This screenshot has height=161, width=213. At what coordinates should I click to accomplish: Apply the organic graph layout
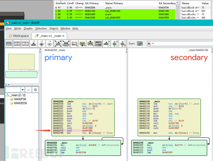pyautogui.click(x=42, y=44)
